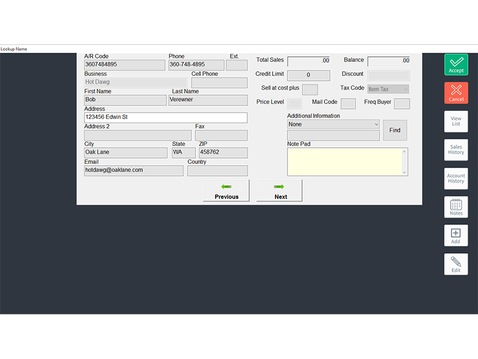Viewport: 478px width, 359px height.
Task: Click the First Name field showing Bob
Action: (124, 100)
